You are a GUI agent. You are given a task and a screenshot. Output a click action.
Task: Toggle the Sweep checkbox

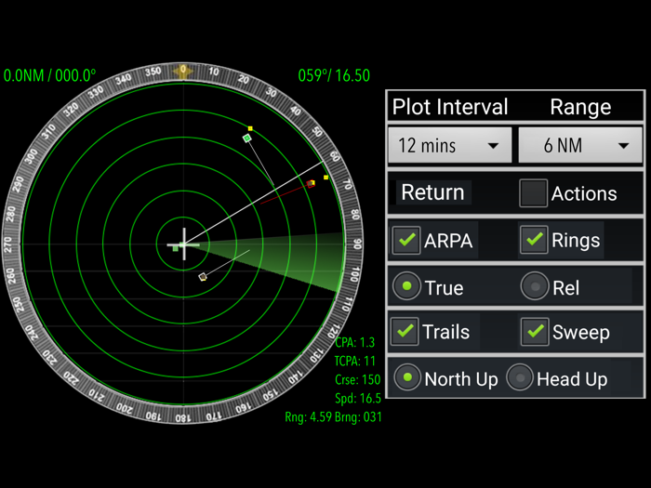[535, 332]
